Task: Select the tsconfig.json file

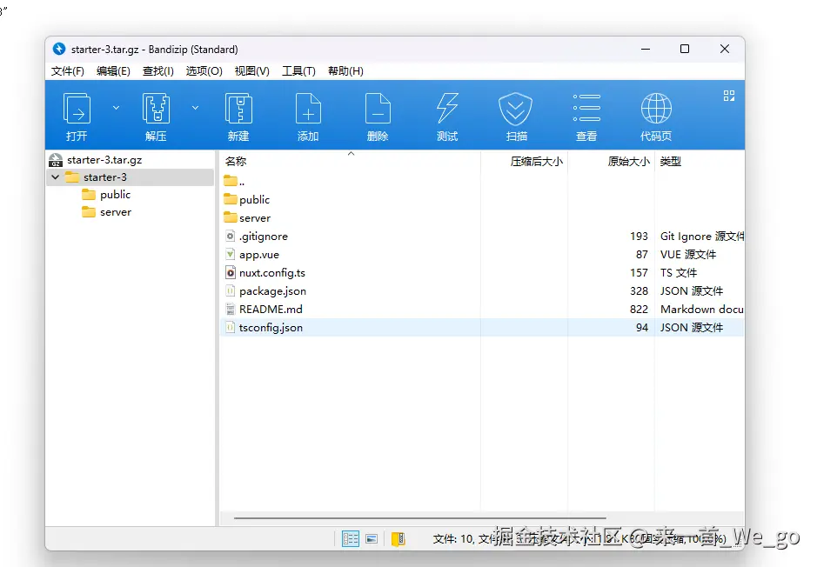Action: tap(482, 328)
